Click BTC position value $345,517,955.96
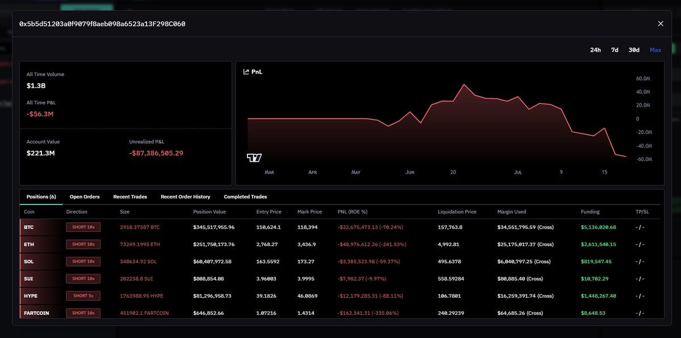Screen dimensions: 681x338 214,227
